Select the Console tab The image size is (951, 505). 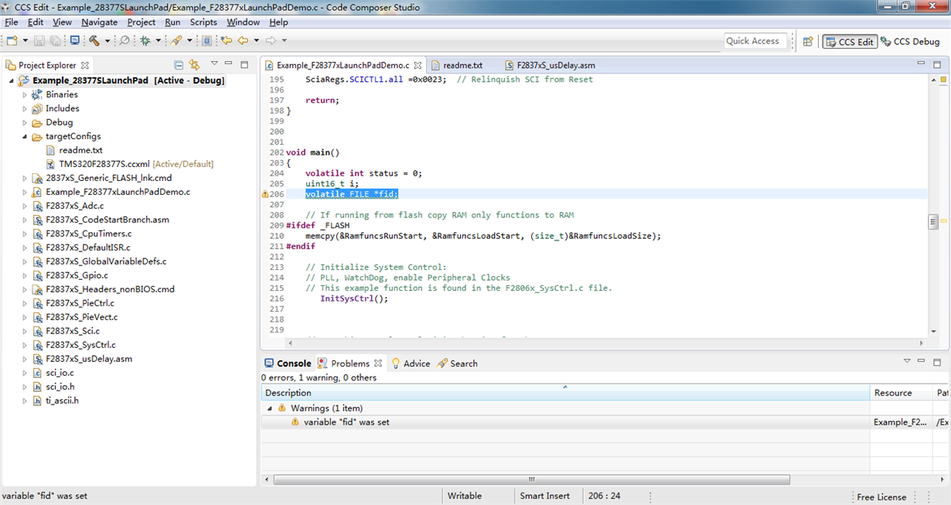click(x=288, y=363)
